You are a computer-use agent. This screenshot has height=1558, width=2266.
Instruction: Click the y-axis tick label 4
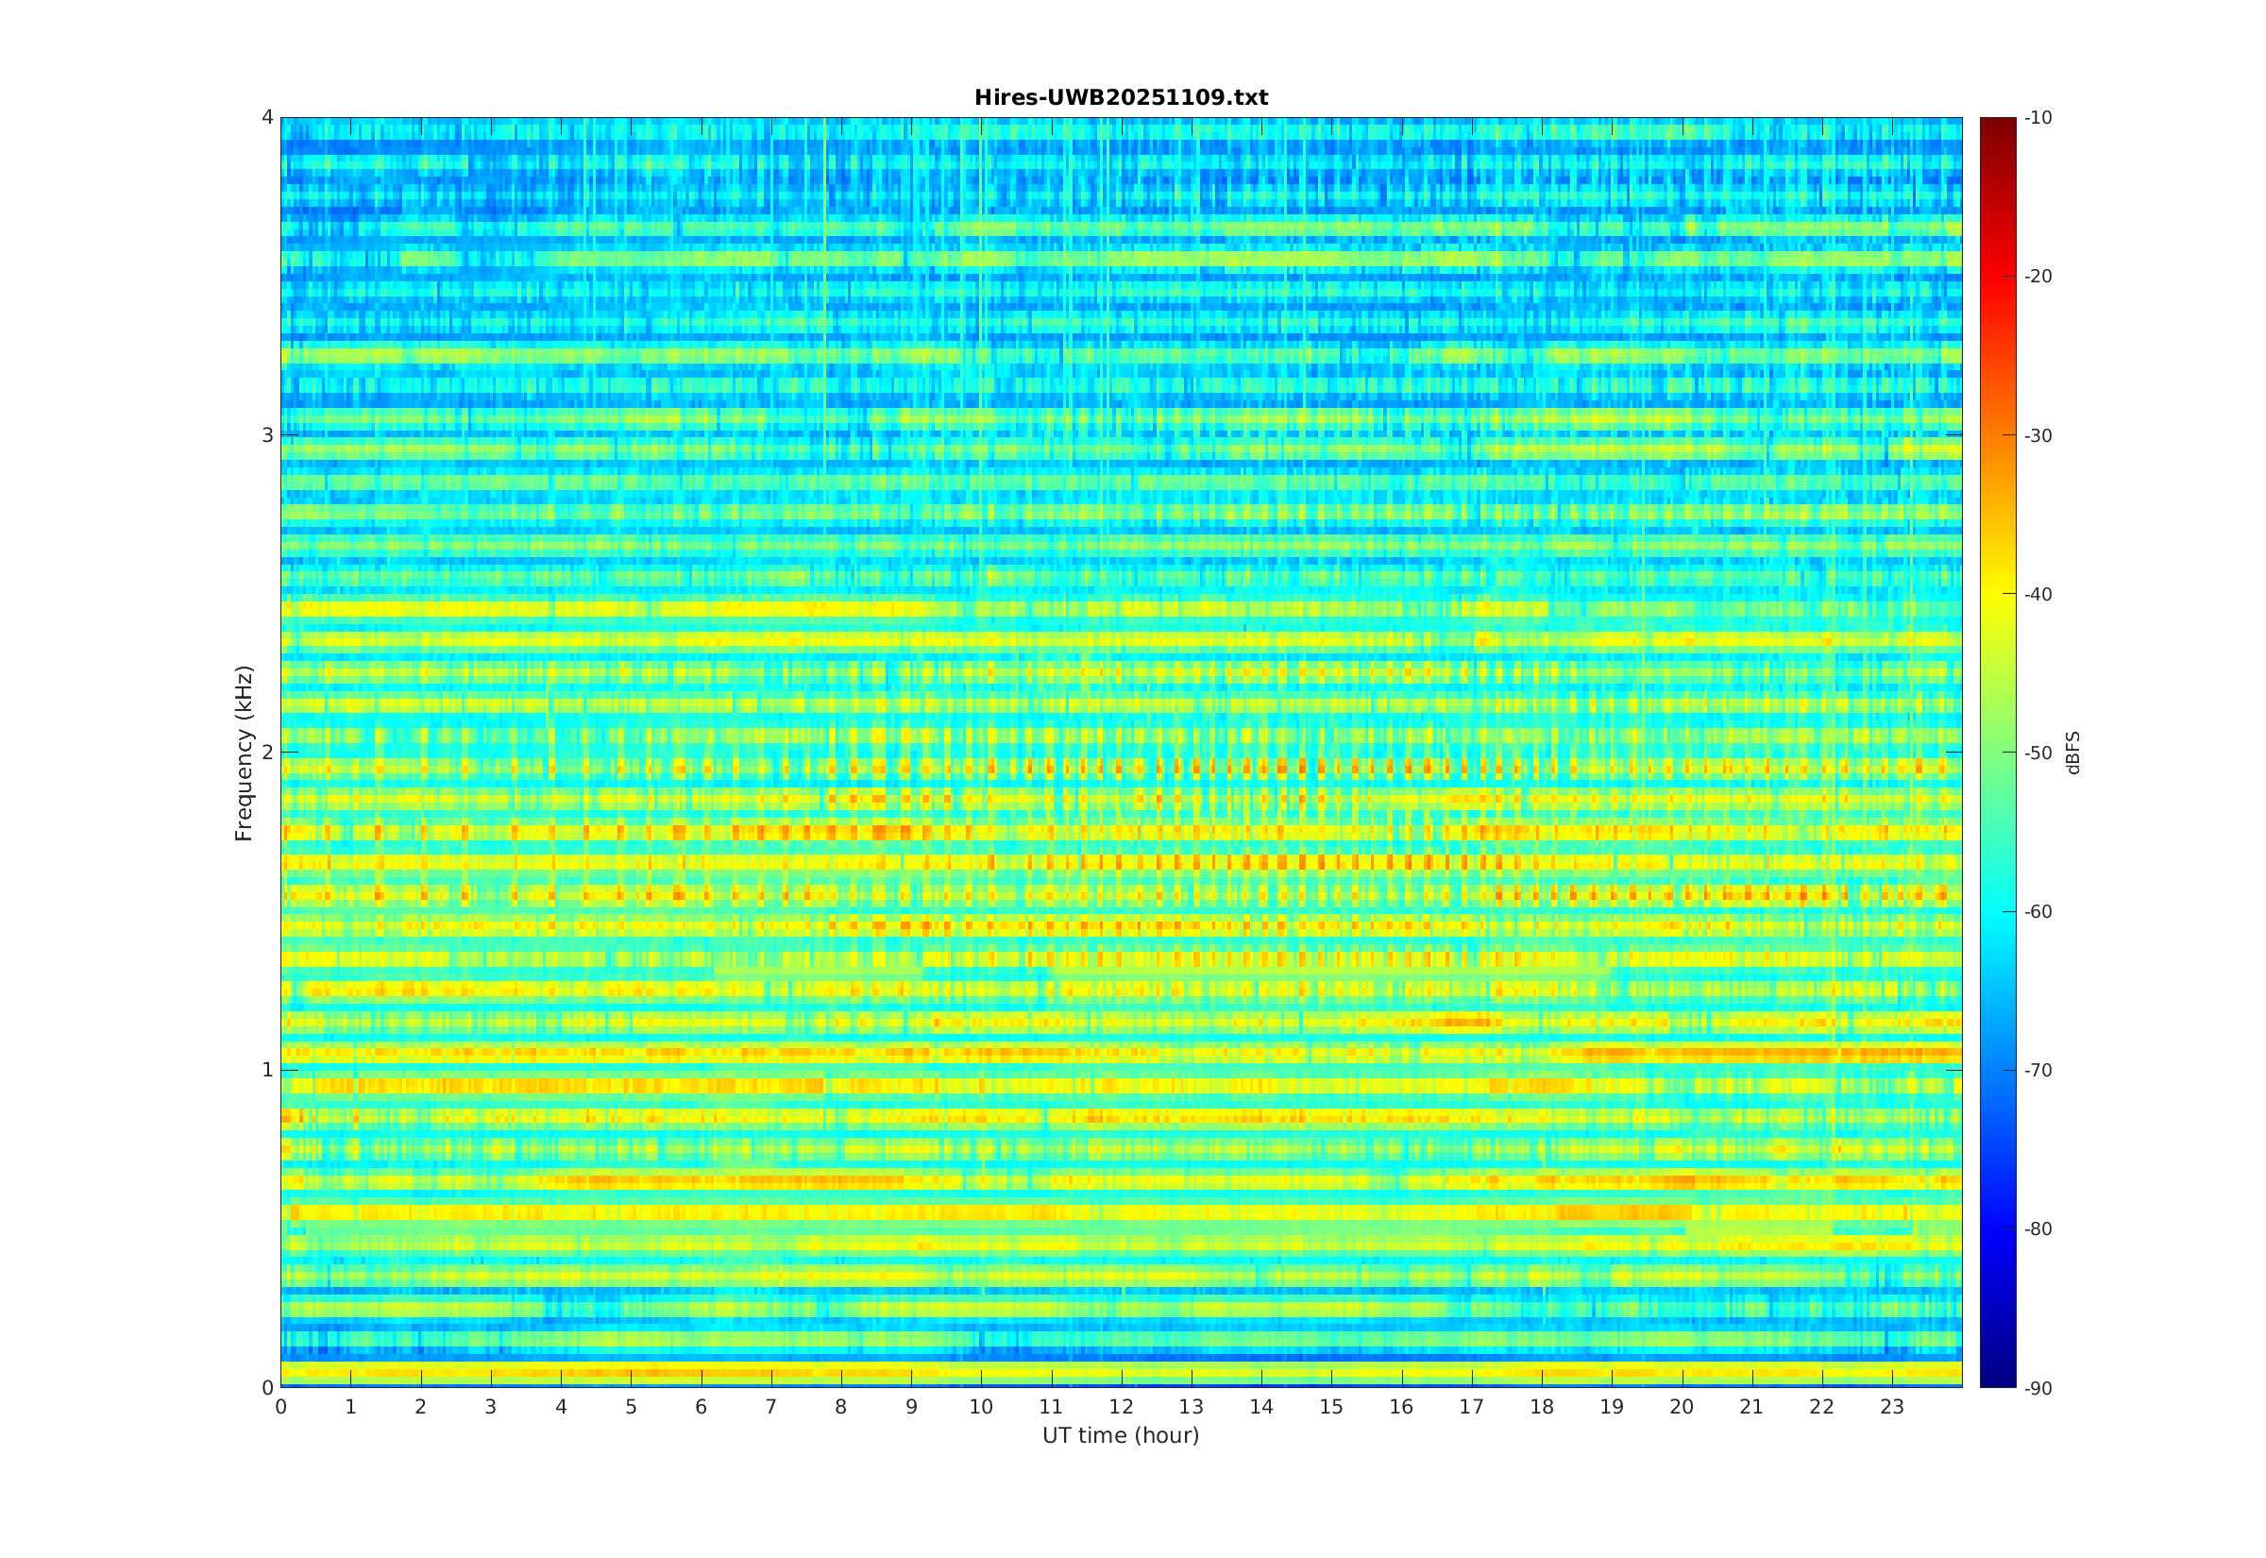(266, 118)
